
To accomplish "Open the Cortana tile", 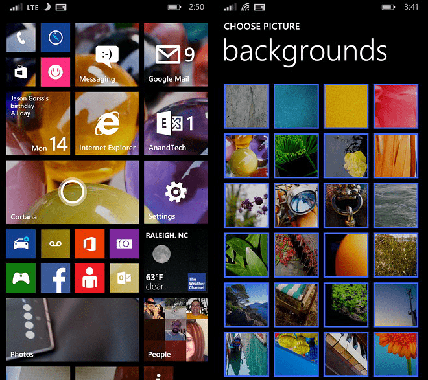I will [73, 192].
